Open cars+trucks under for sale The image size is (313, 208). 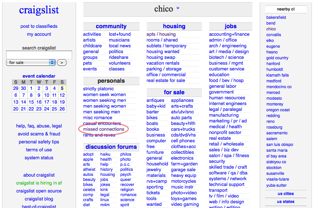183,129
